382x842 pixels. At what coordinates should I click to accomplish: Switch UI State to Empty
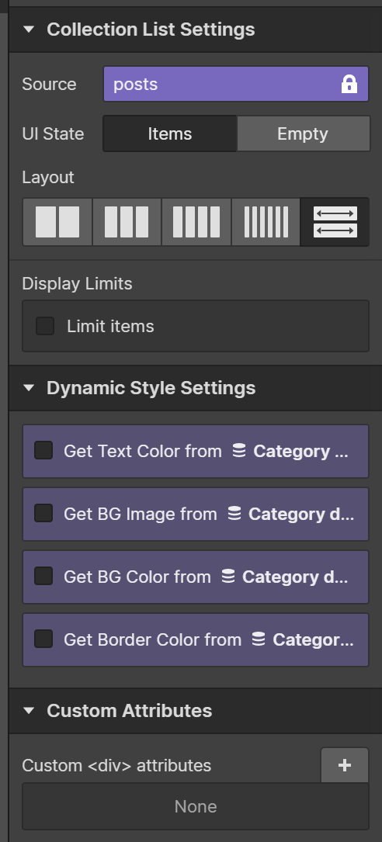(x=303, y=133)
